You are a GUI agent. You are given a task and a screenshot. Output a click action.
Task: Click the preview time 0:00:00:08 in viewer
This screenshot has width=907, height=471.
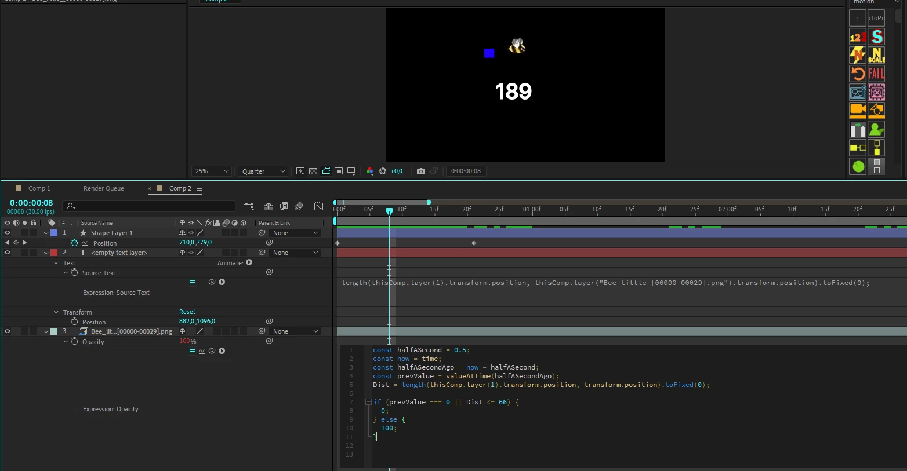[466, 171]
